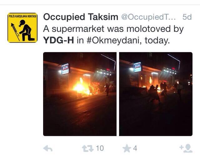The height and width of the screenshot is (156, 200).
Task: Click the word today in the tweet
Action: click(157, 41)
